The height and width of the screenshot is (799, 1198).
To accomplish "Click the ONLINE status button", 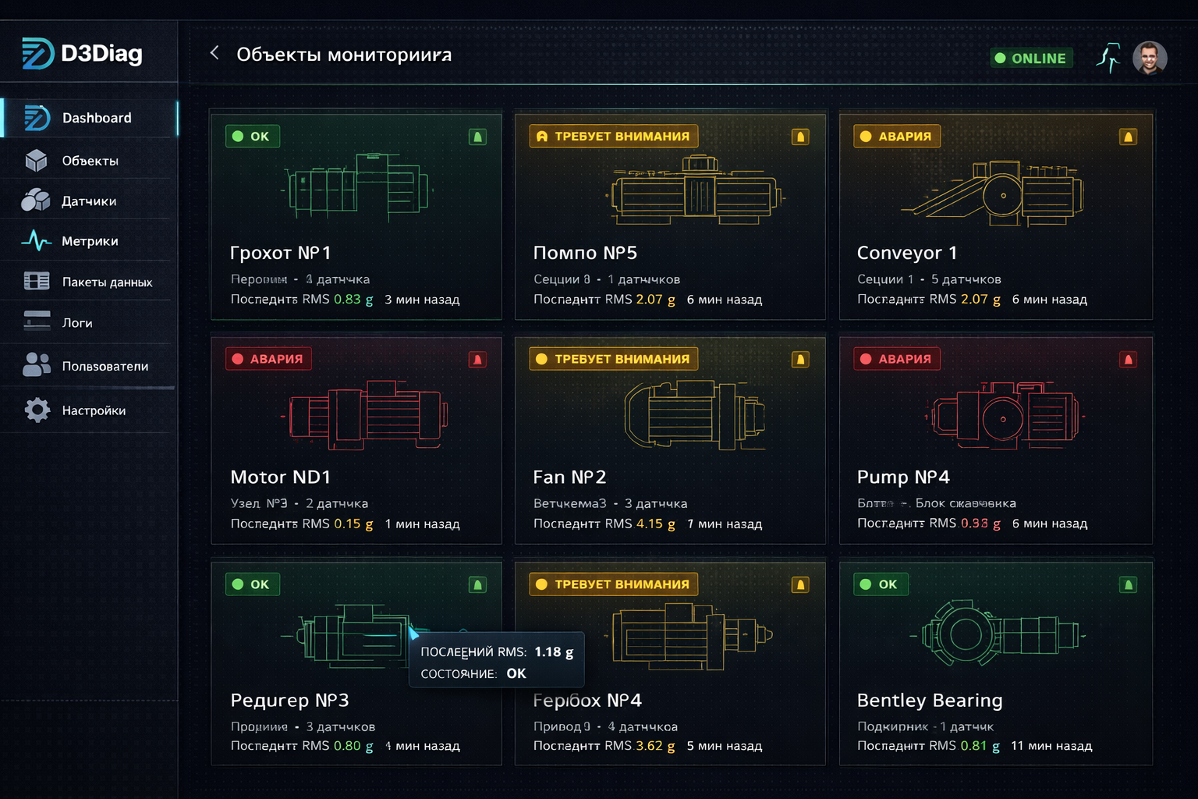I will click(1030, 58).
